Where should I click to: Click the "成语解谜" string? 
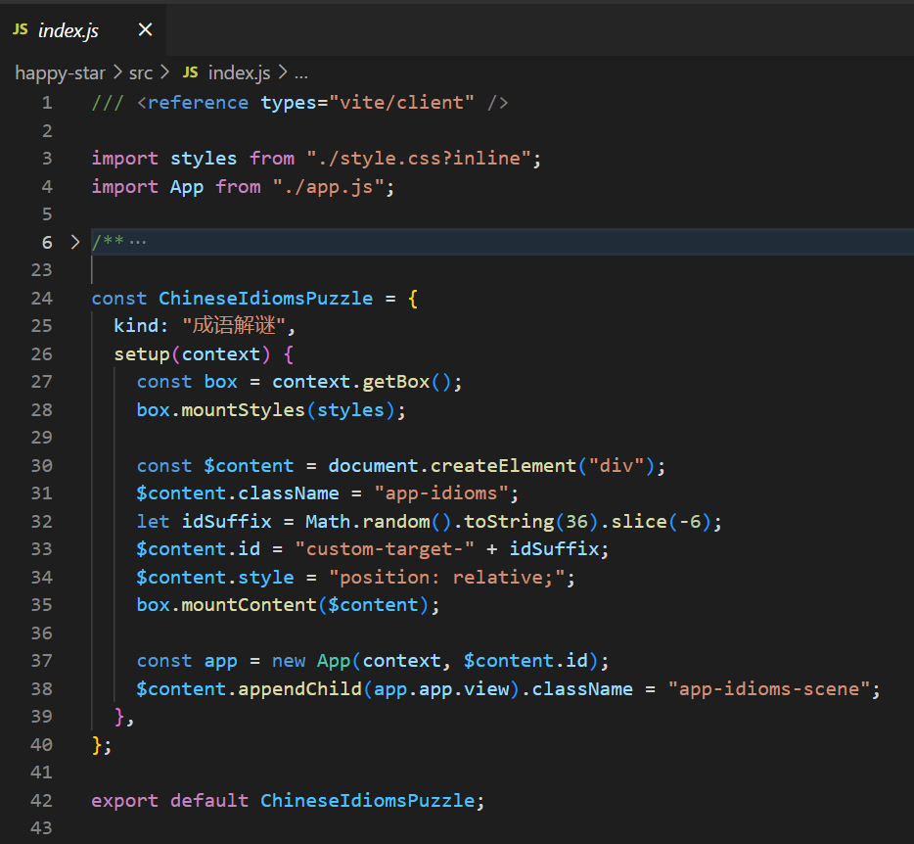point(234,325)
